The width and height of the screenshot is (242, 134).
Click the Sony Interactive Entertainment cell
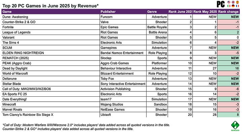(x=123, y=84)
